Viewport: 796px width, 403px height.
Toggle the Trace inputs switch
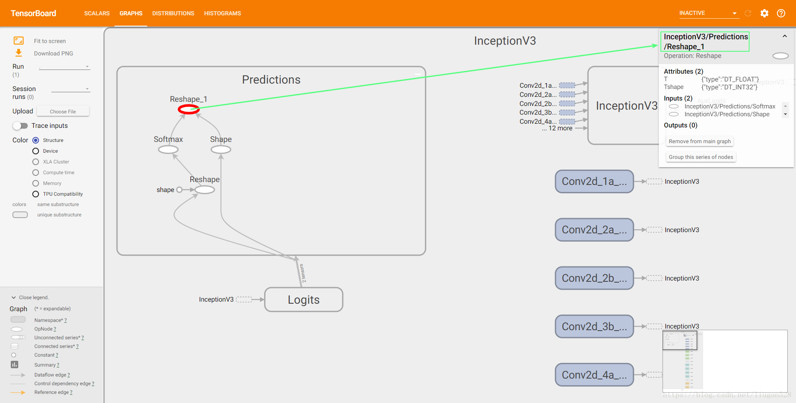coord(20,125)
